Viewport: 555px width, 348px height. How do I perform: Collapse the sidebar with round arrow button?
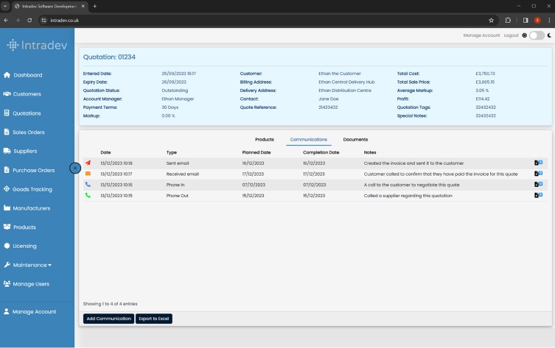click(74, 168)
